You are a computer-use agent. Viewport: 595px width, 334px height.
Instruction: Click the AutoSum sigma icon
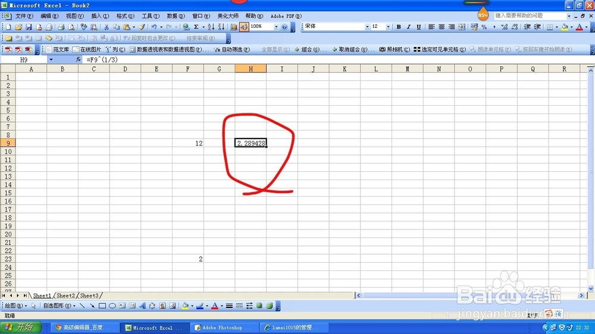[x=196, y=27]
